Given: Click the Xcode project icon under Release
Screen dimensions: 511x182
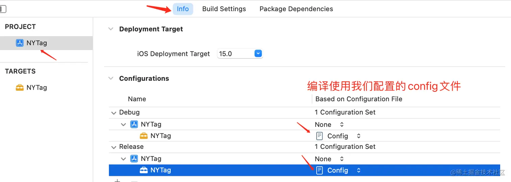Looking at the screenshot, I should (x=134, y=159).
